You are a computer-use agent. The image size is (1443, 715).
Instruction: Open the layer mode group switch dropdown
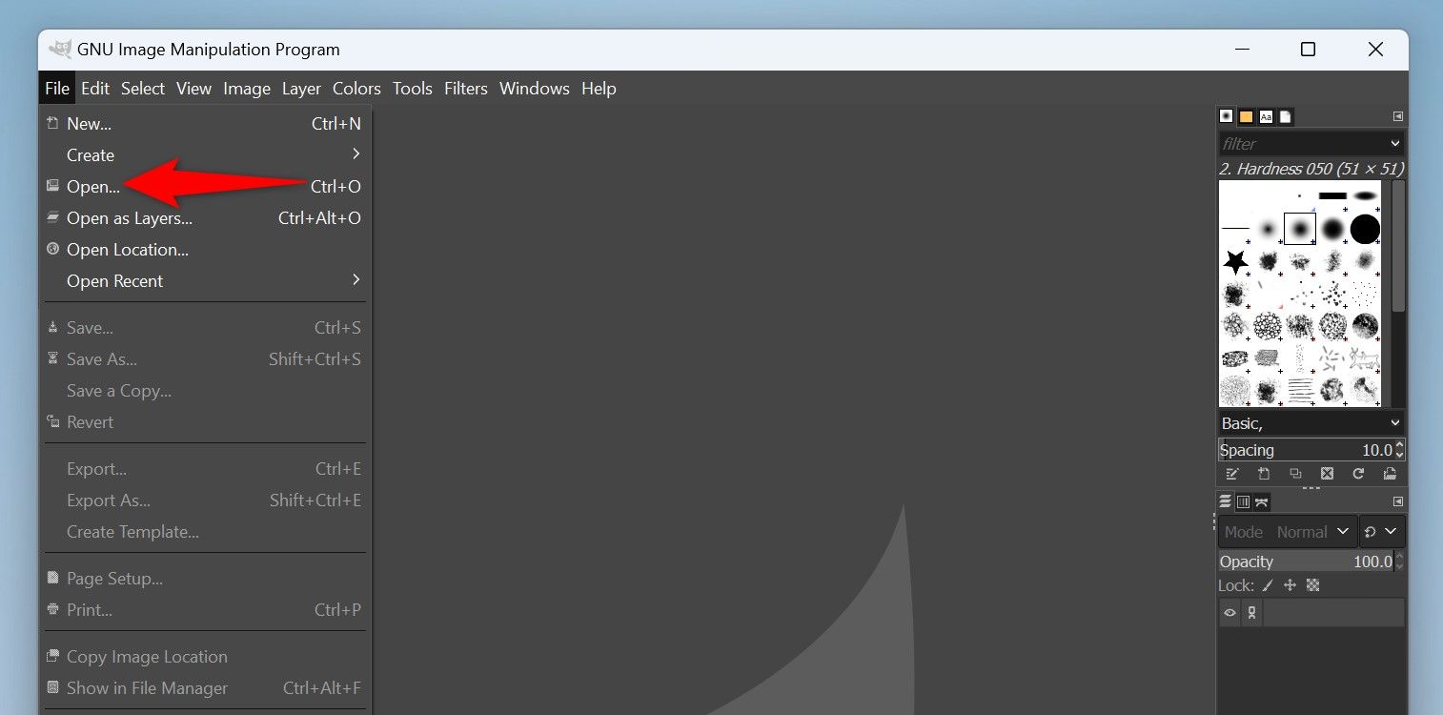click(x=1381, y=532)
